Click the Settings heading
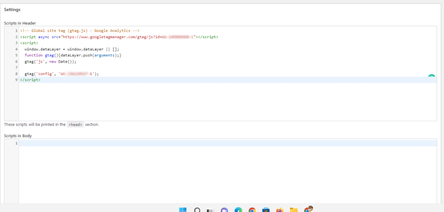 click(12, 10)
